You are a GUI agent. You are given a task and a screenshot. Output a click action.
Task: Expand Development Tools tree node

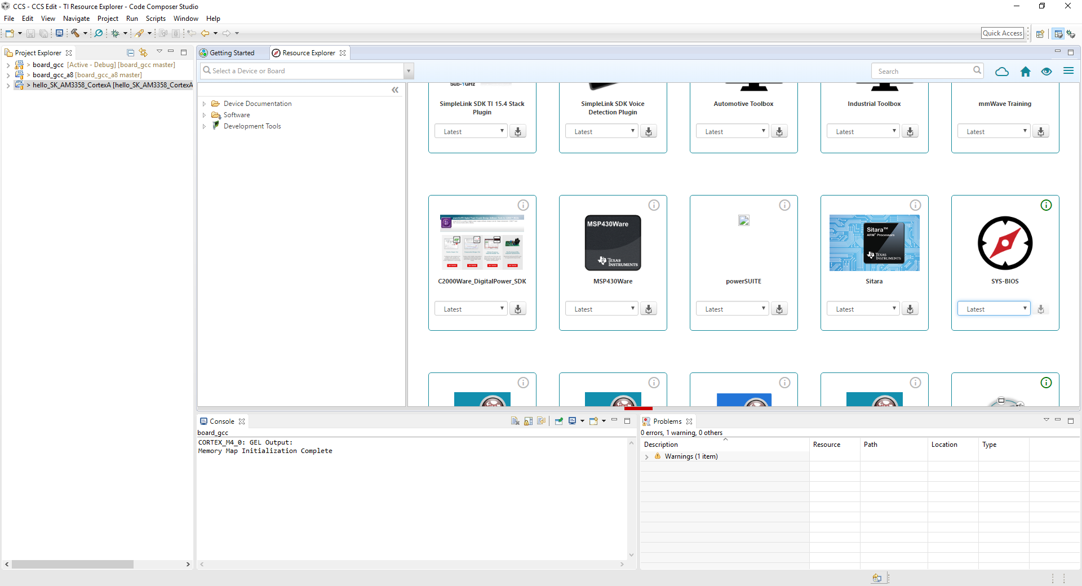[x=204, y=126]
